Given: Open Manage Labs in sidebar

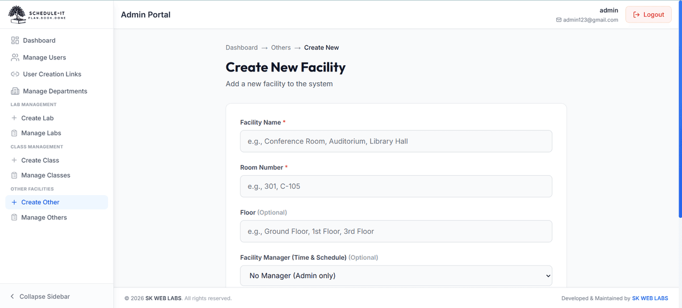Looking at the screenshot, I should point(57,133).
